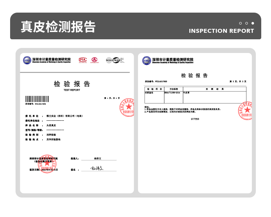Select the filled white dot indicator

click(x=253, y=23)
